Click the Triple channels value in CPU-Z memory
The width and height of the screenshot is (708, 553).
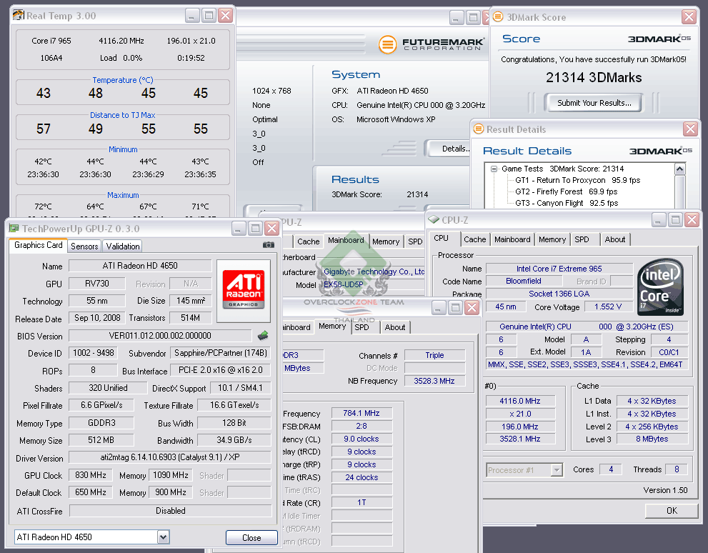click(x=434, y=355)
